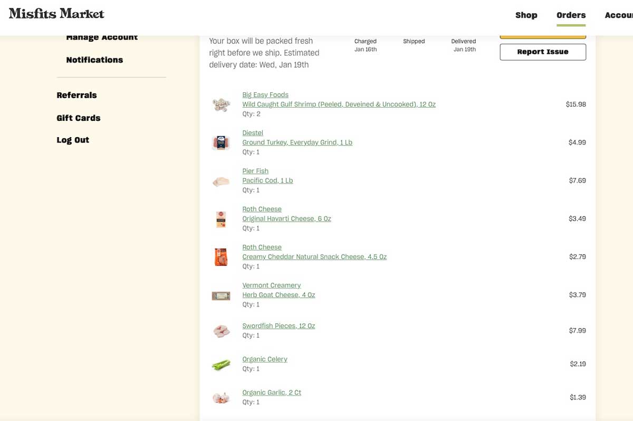Click the Organic Celery image
The width and height of the screenshot is (633, 421).
click(221, 363)
